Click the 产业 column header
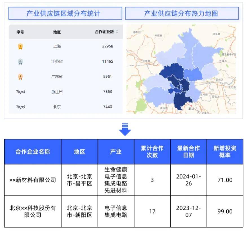The width and height of the screenshot is (249, 231). tap(116, 152)
